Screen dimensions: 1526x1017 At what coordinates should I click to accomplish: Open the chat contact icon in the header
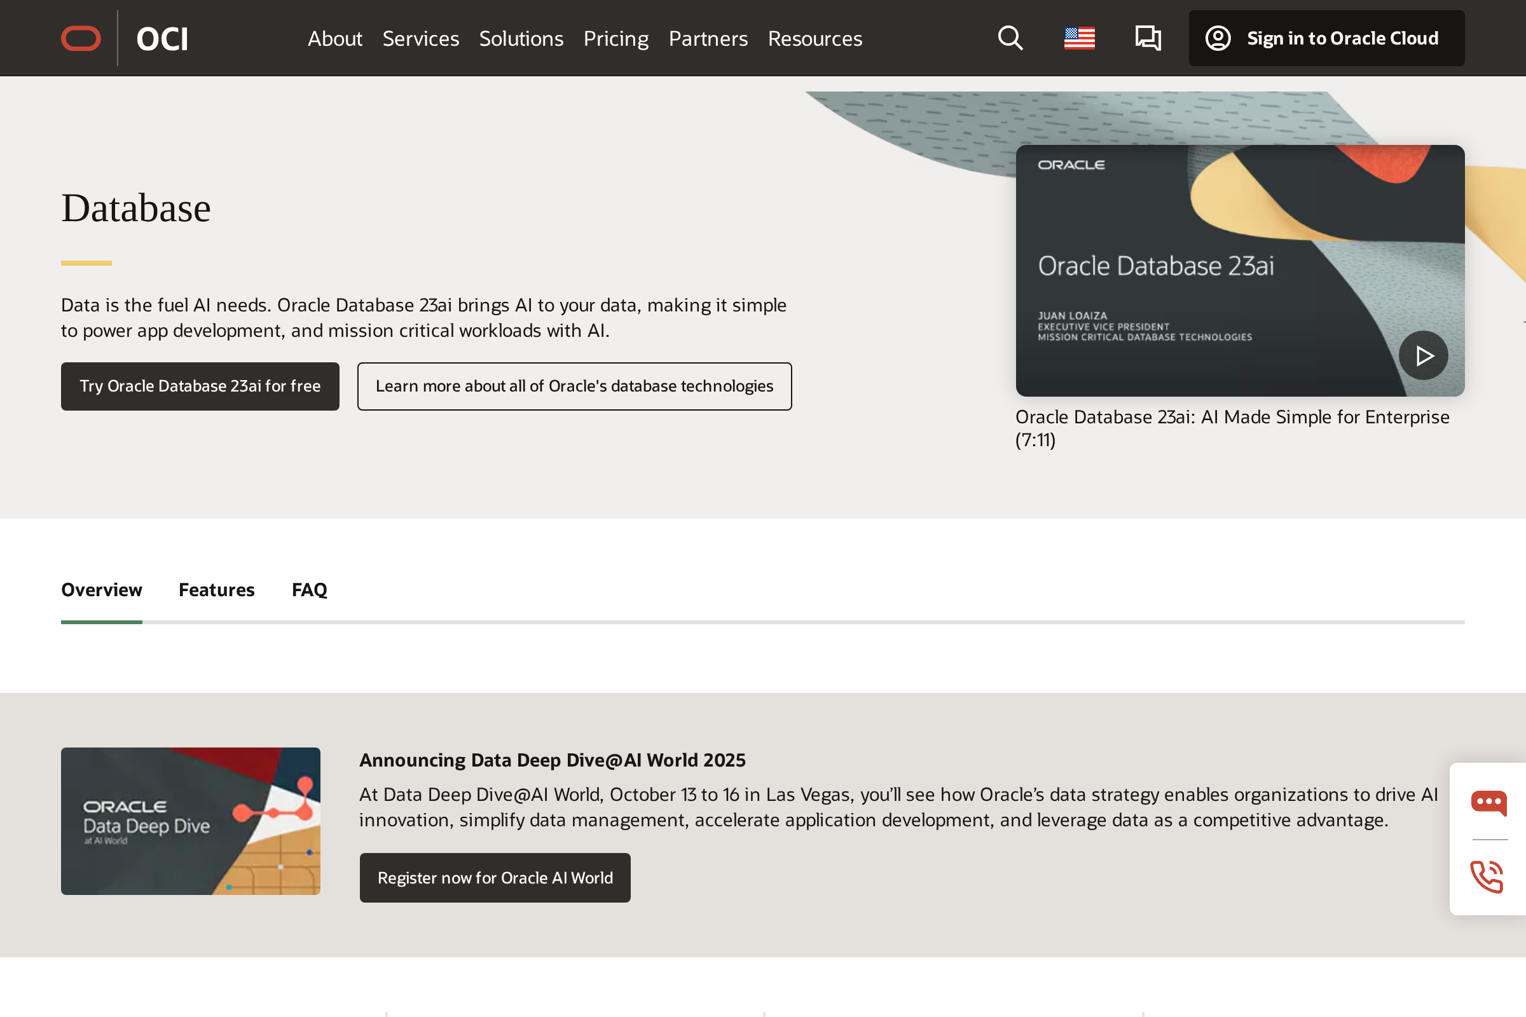click(1147, 38)
